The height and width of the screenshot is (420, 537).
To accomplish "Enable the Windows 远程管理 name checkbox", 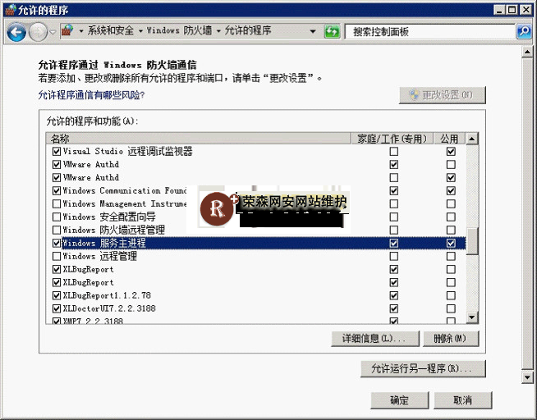I will [x=57, y=257].
